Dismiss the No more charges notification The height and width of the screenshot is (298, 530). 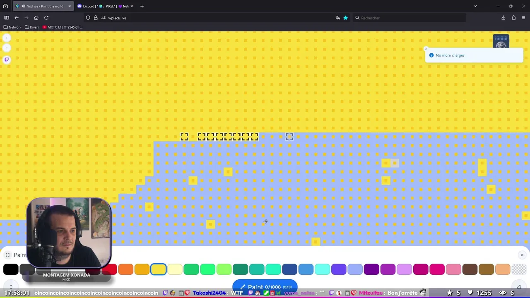pyautogui.click(x=426, y=49)
